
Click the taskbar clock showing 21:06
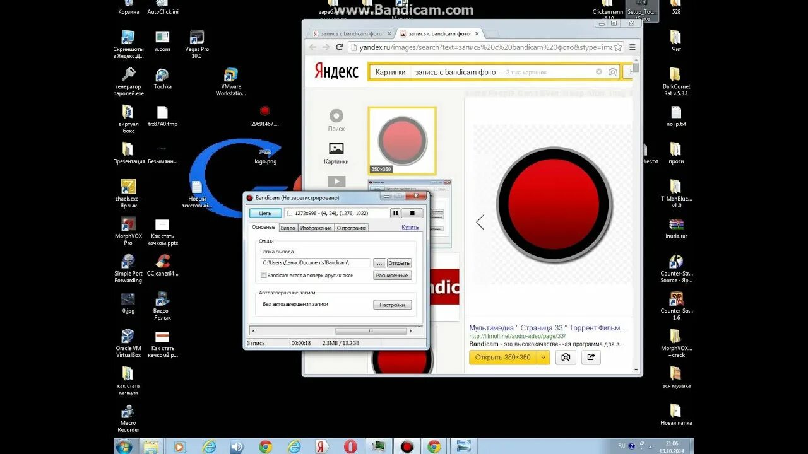pyautogui.click(x=672, y=447)
